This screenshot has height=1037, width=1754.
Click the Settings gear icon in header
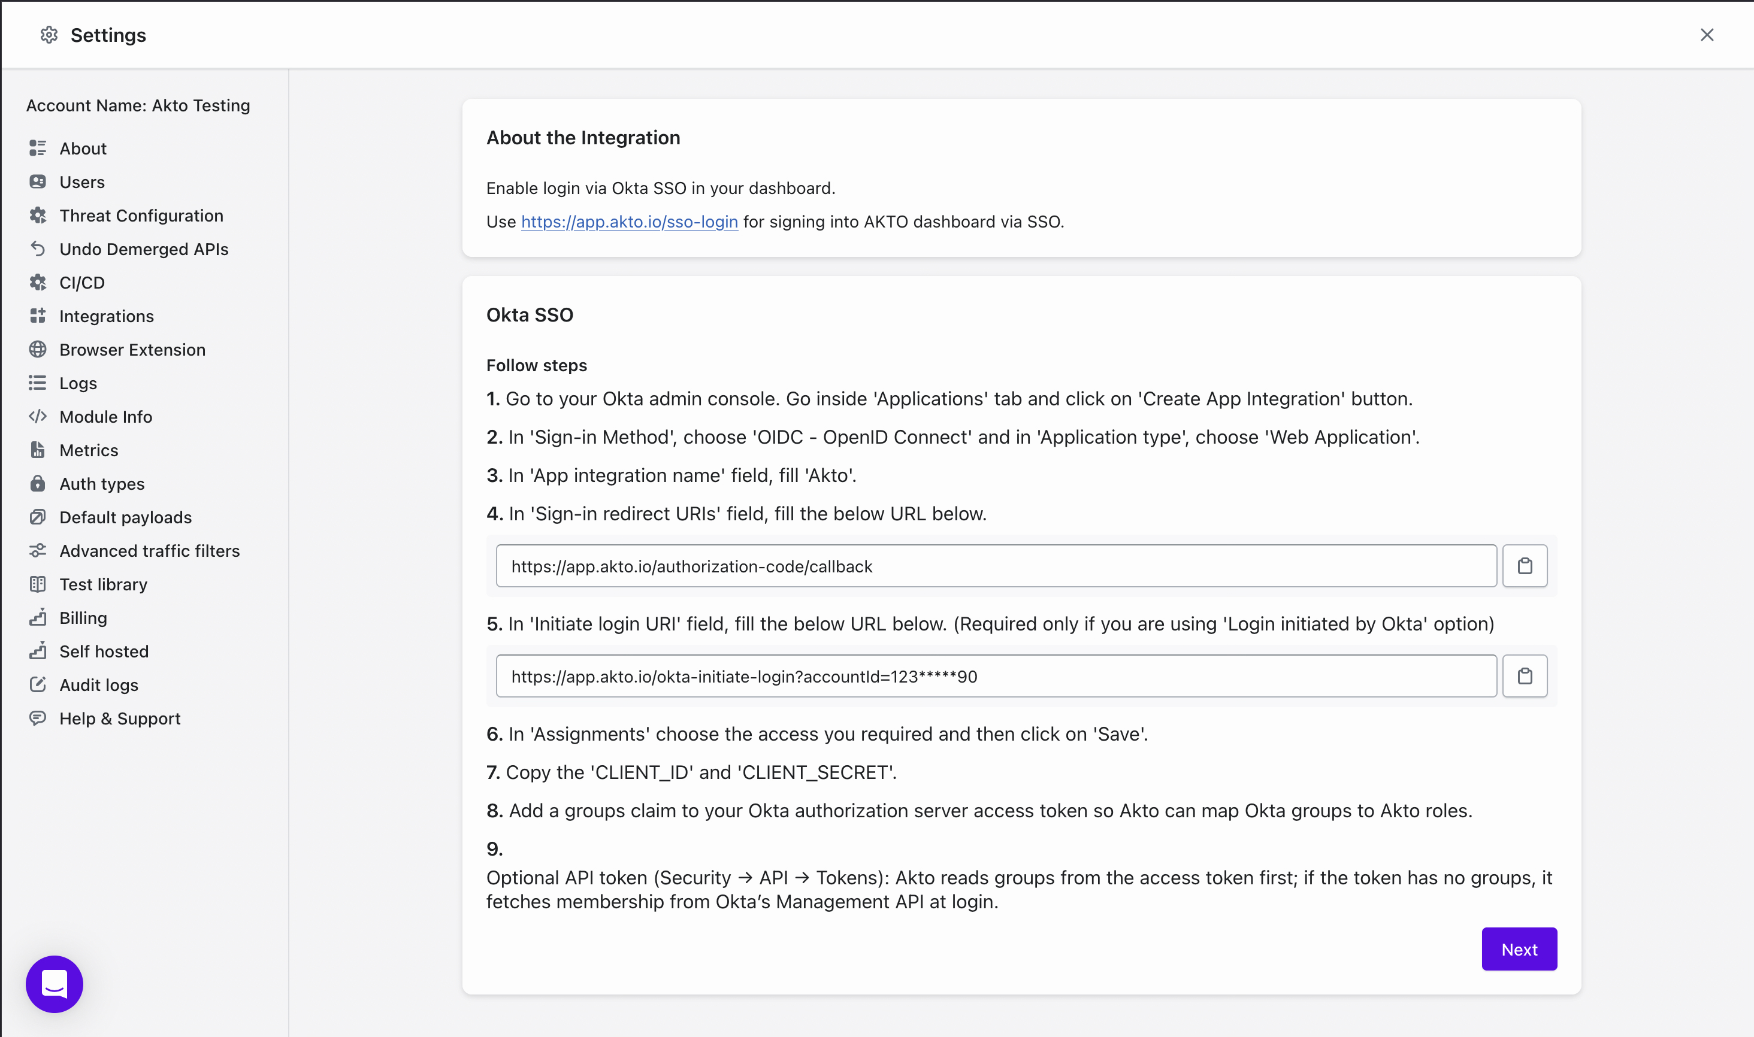click(x=49, y=35)
